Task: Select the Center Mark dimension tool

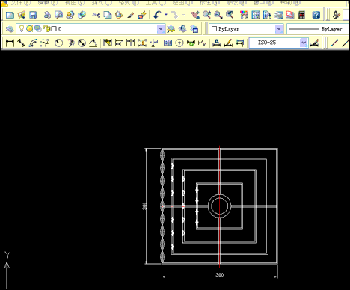Action: click(x=179, y=43)
